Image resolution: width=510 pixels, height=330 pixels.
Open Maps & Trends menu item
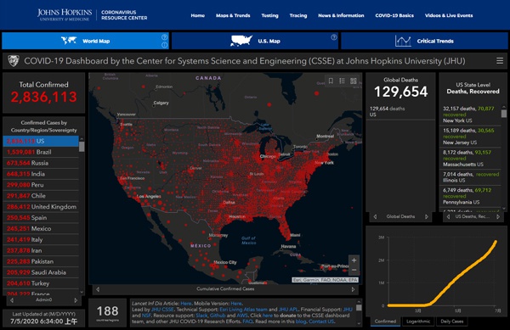[x=233, y=15]
